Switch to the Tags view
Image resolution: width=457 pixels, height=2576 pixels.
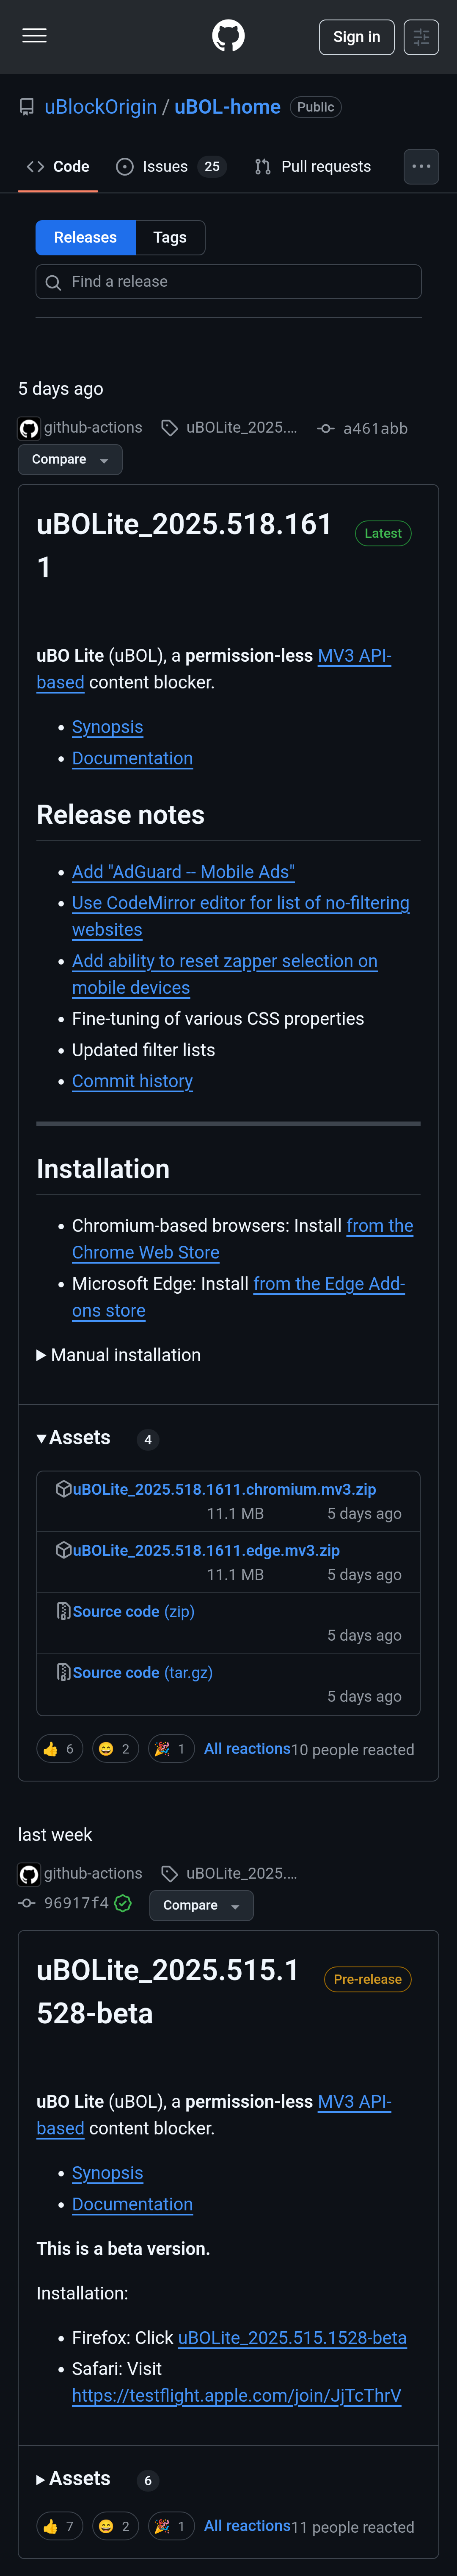click(x=170, y=237)
